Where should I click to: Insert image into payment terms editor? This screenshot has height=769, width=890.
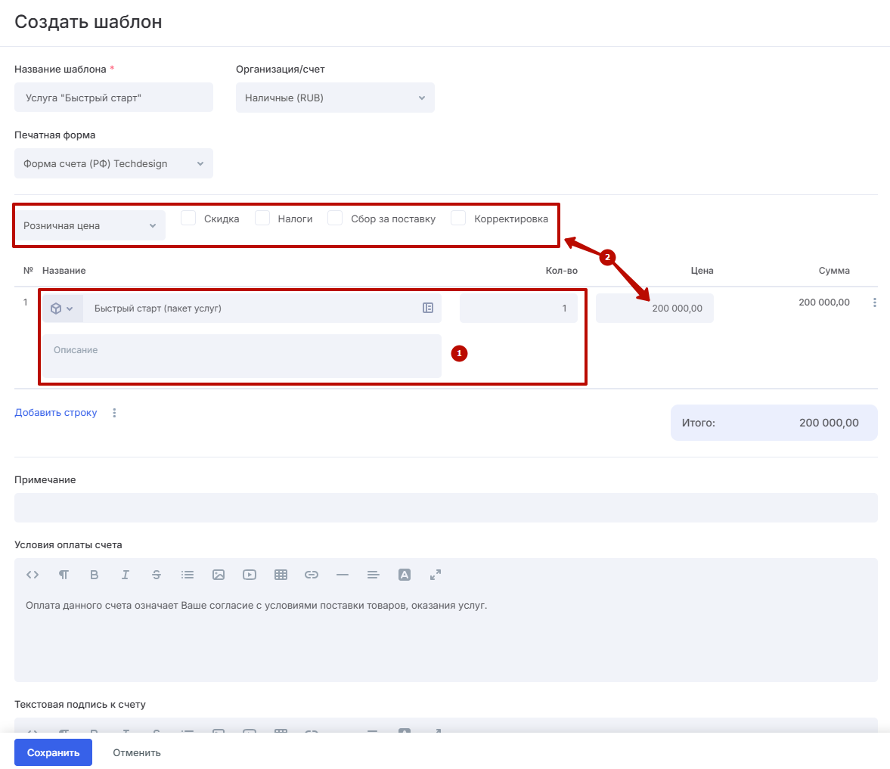point(219,575)
